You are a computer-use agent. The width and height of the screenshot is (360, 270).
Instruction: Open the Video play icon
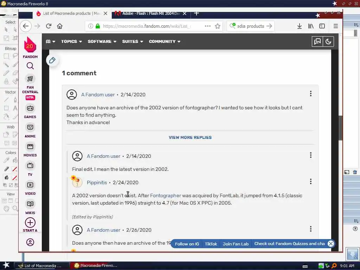[30, 185]
